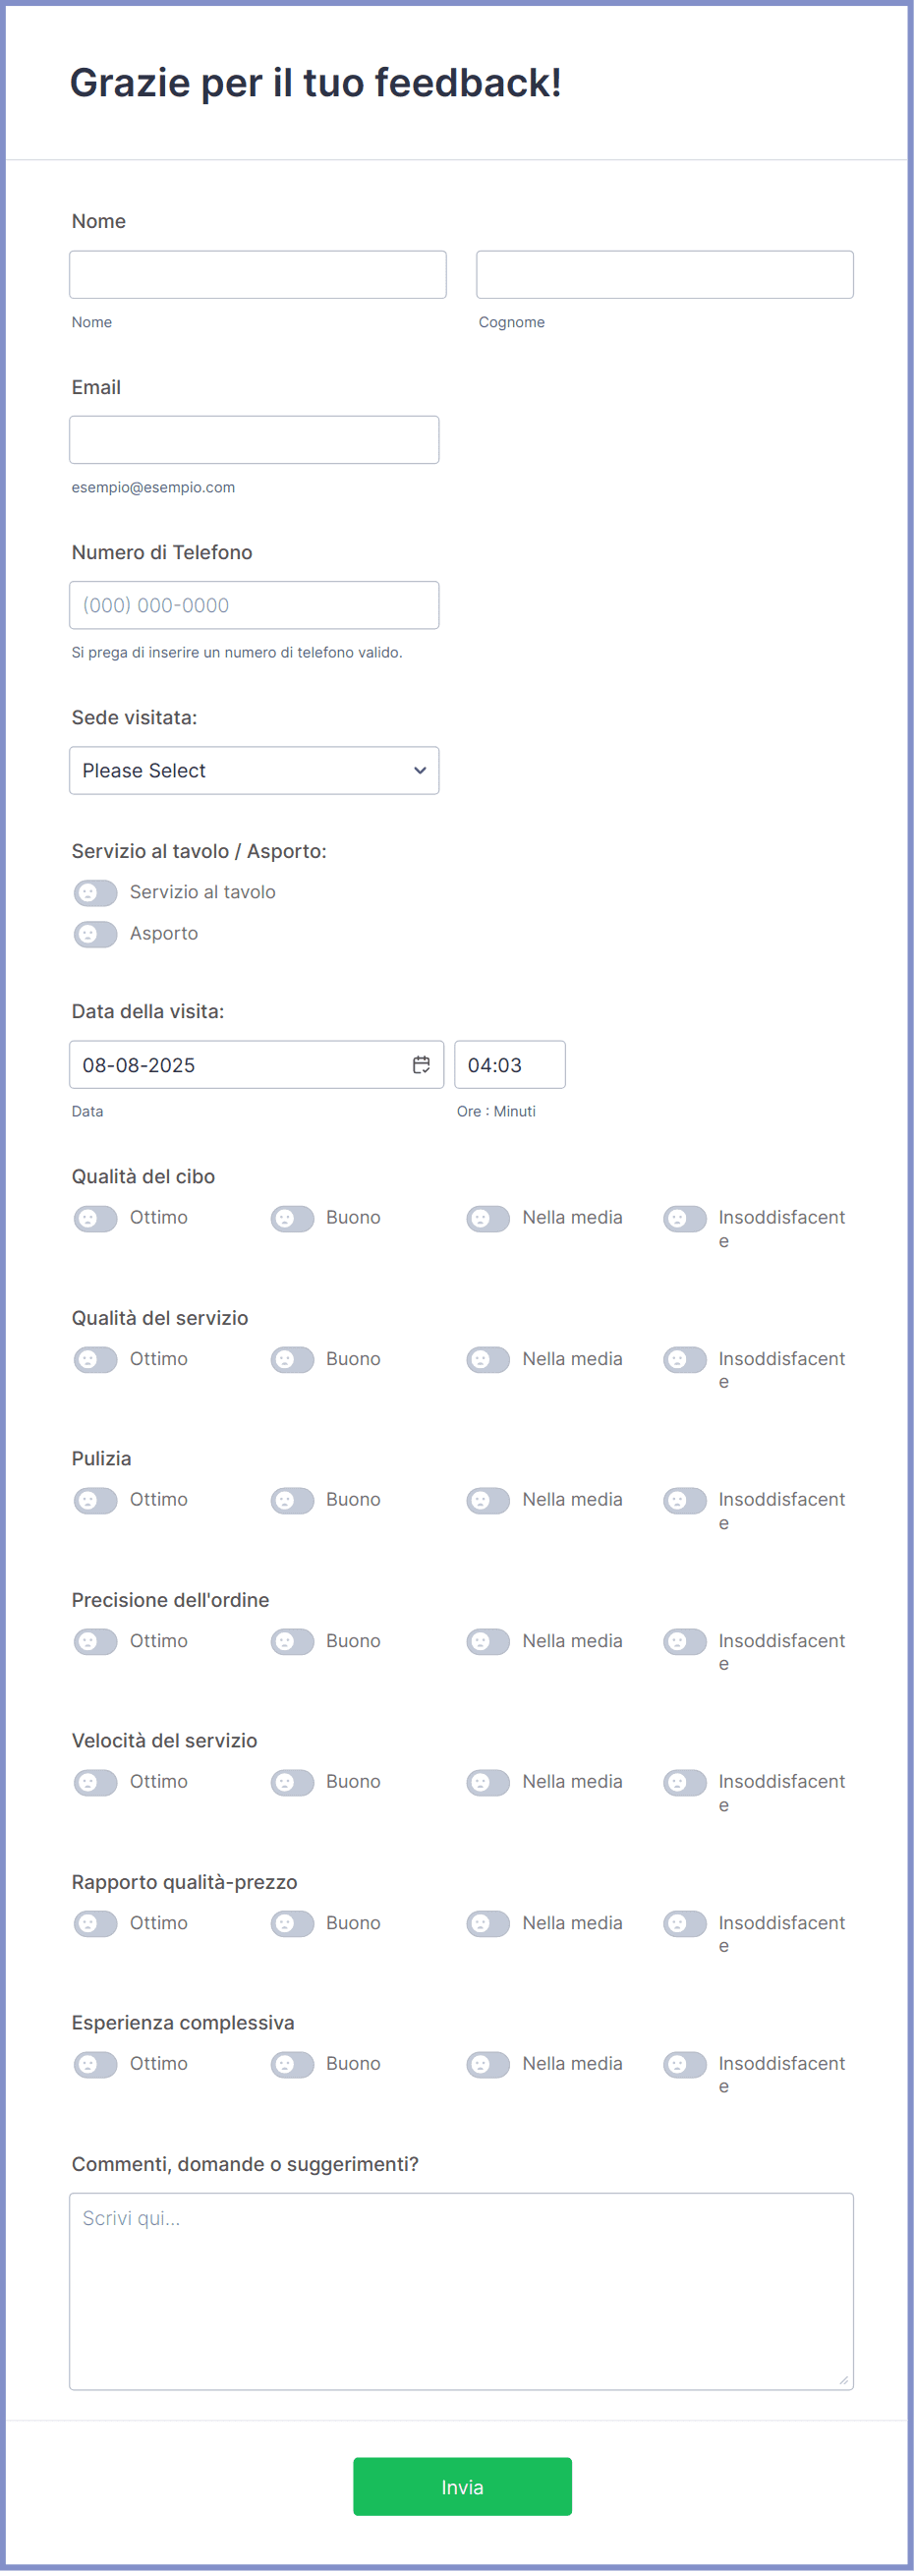Grab the textarea resize handle corner

[843, 2380]
